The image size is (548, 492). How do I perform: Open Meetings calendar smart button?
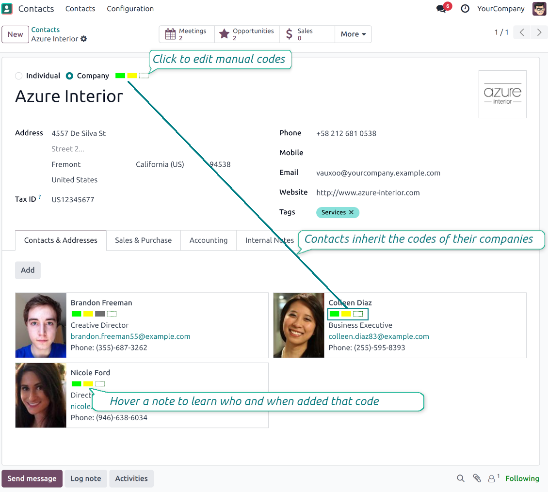tap(187, 34)
